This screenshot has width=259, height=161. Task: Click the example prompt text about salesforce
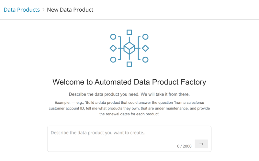click(x=129, y=108)
